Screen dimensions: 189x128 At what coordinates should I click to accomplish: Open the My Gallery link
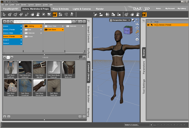pyautogui.click(x=182, y=8)
